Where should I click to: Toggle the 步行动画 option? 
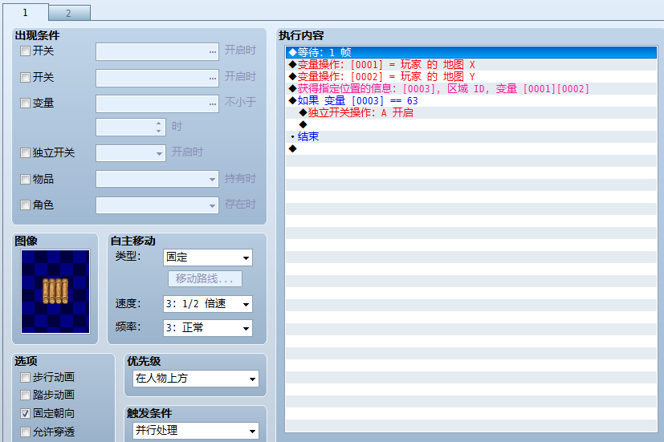click(x=26, y=377)
